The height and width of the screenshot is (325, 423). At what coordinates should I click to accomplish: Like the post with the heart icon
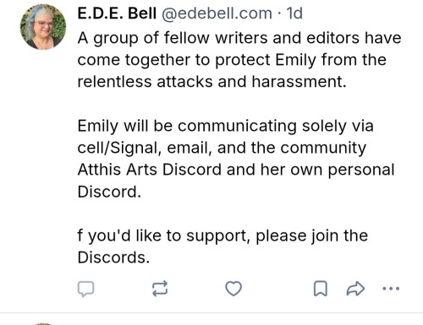233,289
